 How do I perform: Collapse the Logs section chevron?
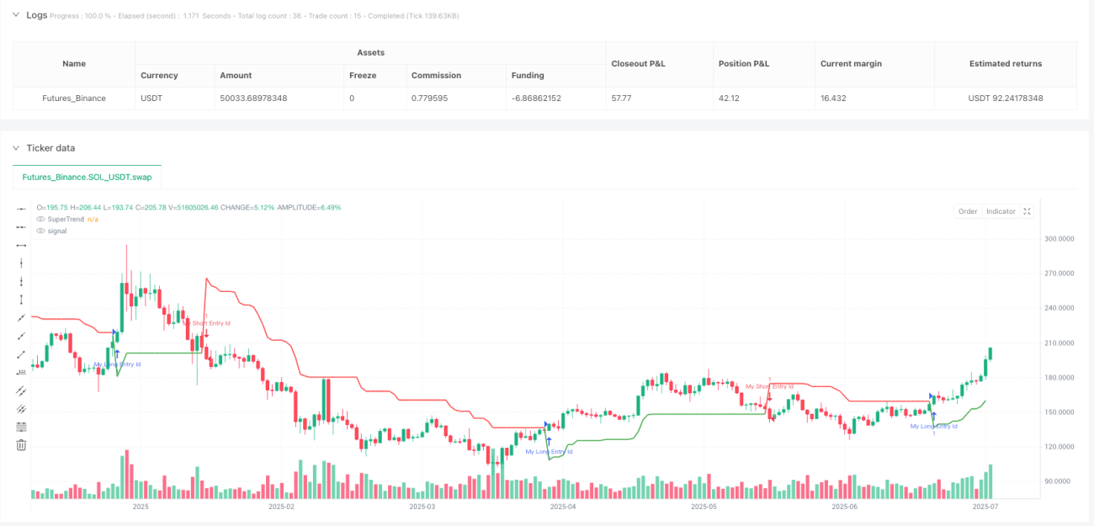click(15, 14)
